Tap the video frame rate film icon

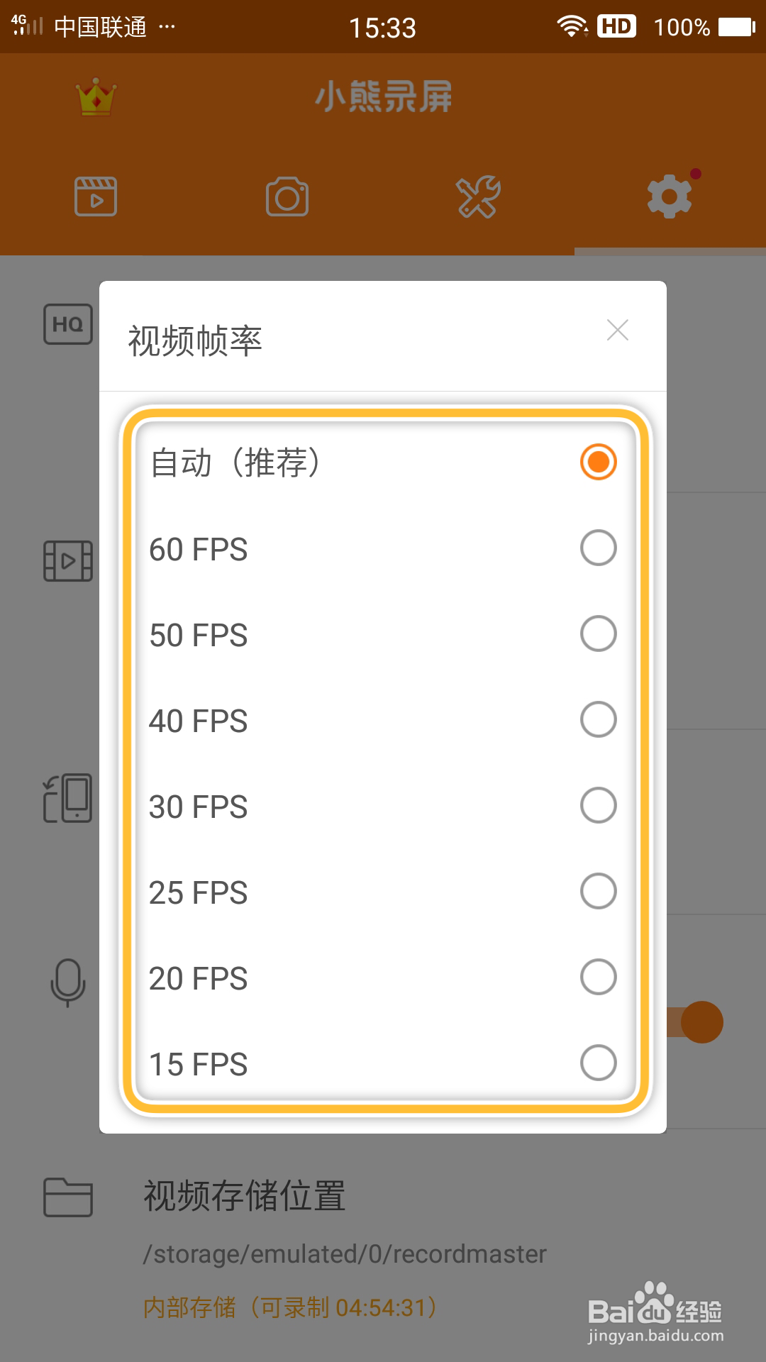pyautogui.click(x=68, y=561)
